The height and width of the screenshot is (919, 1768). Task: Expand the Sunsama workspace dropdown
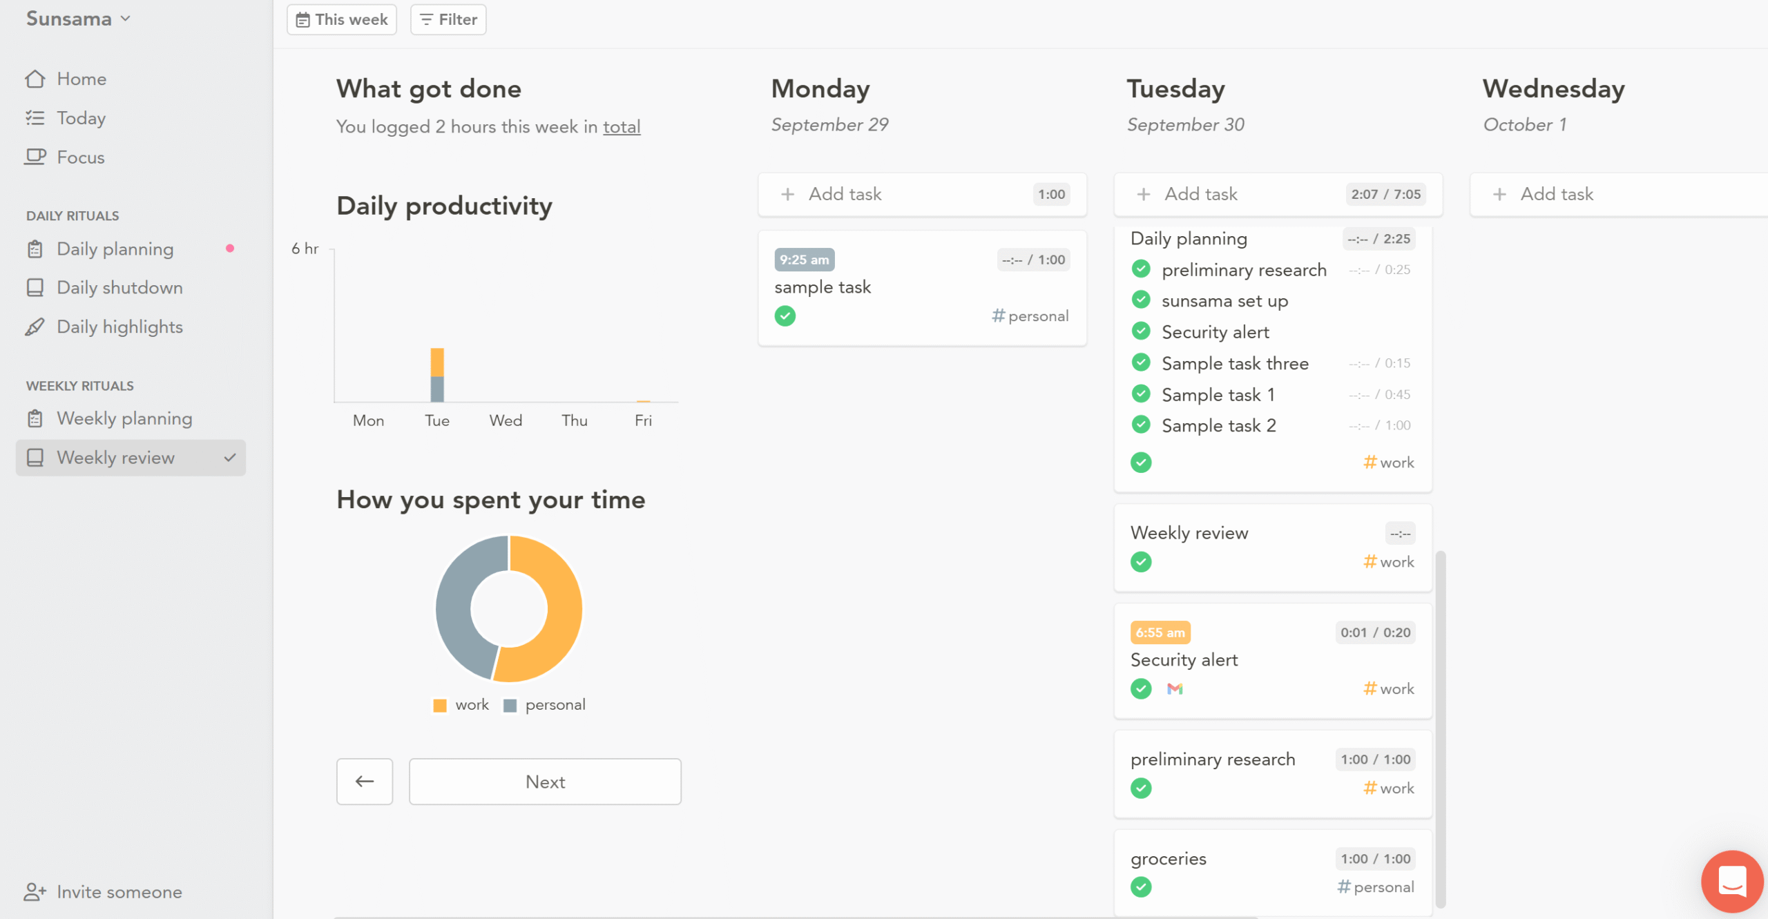tap(78, 19)
